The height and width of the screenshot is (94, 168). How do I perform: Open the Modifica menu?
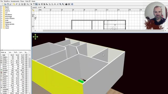(7, 1)
